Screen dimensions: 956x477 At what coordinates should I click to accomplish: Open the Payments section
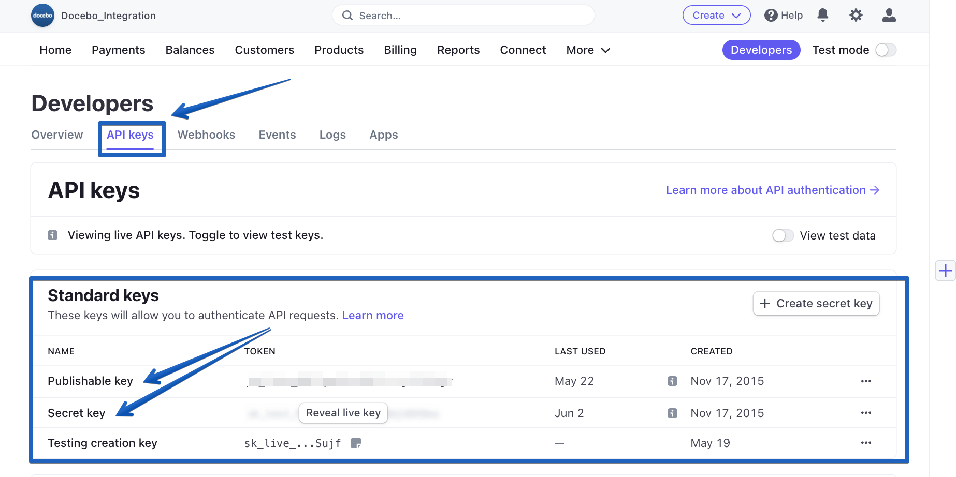(x=118, y=50)
